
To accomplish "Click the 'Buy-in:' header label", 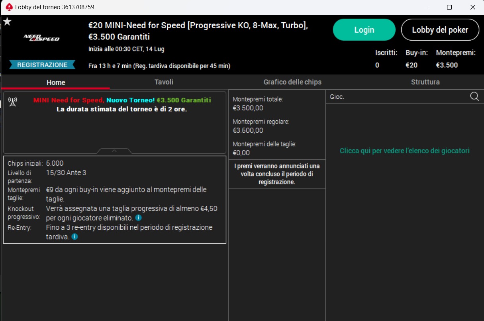I will click(x=417, y=53).
